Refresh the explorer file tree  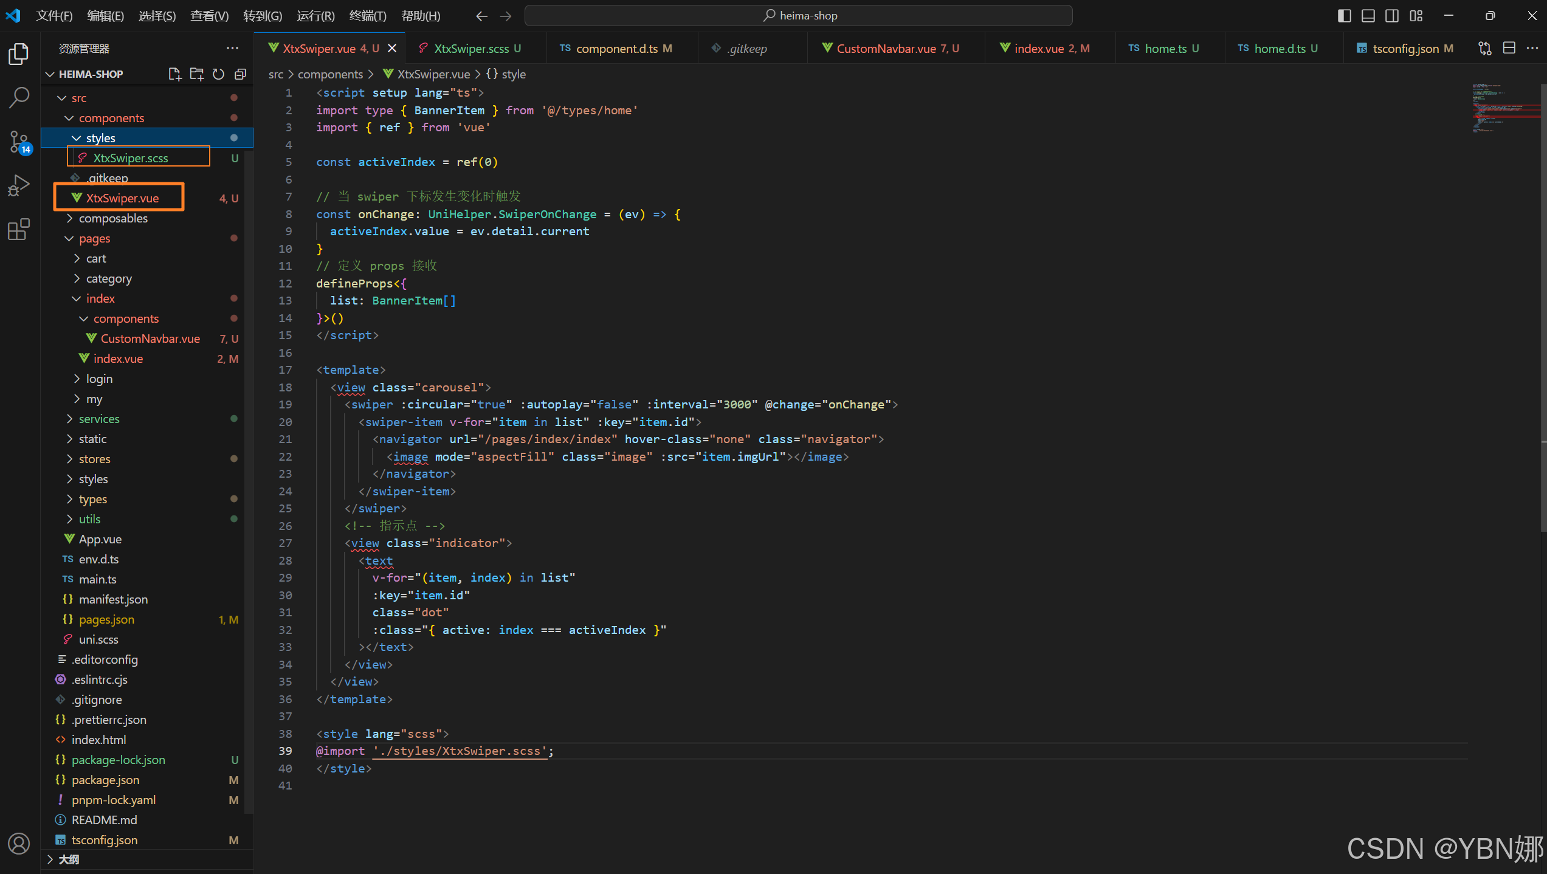point(218,74)
